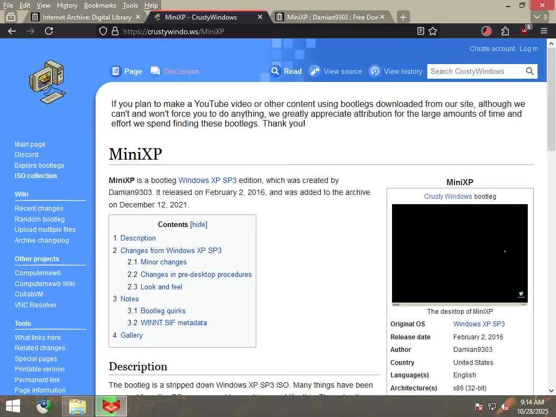This screenshot has width=556, height=417.
Task: Open the History menu
Action: [67, 5]
